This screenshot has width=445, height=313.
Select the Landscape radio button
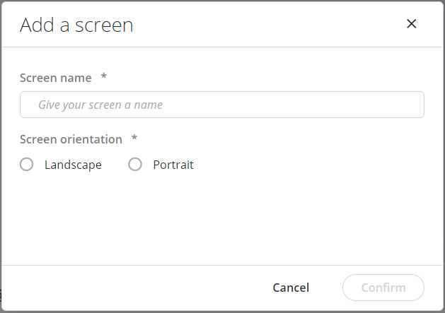[x=27, y=165]
